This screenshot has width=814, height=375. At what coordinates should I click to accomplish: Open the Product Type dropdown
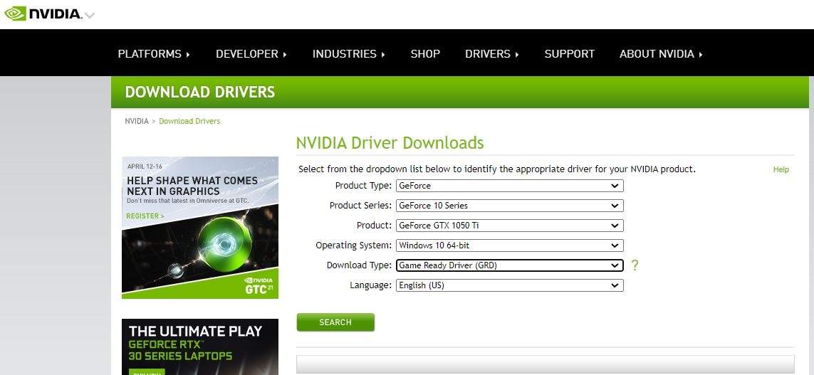(x=509, y=186)
